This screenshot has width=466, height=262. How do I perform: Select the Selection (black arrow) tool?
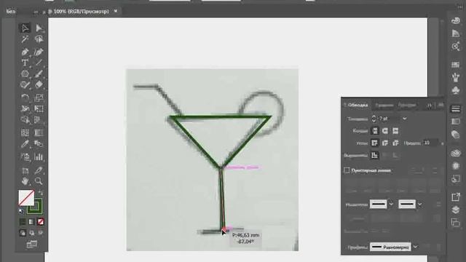click(25, 28)
